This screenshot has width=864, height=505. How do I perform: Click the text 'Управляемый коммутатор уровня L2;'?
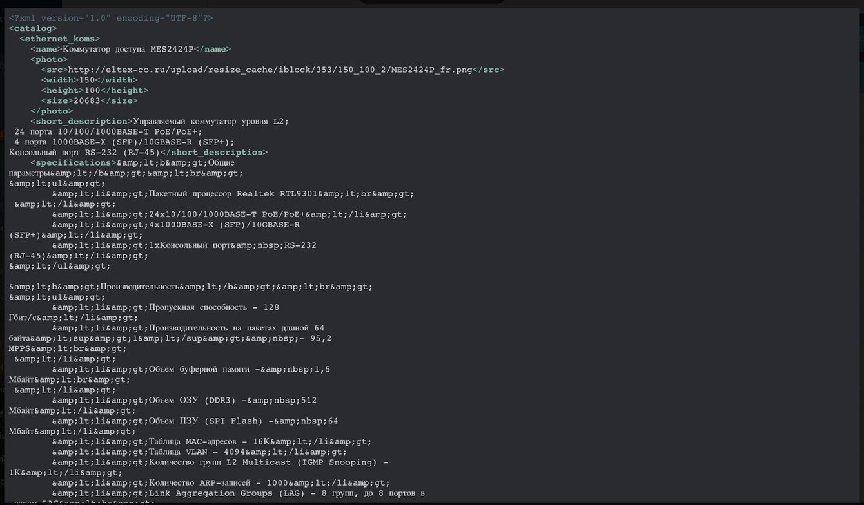click(211, 121)
